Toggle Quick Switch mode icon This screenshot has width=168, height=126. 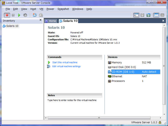[142, 15]
